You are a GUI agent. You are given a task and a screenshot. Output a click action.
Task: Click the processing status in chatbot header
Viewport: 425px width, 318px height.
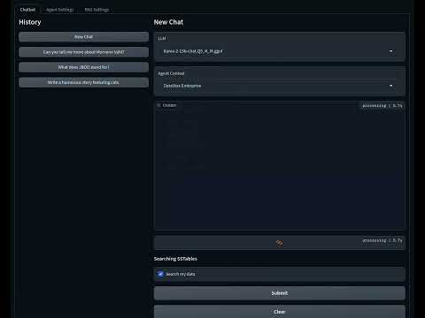point(382,105)
